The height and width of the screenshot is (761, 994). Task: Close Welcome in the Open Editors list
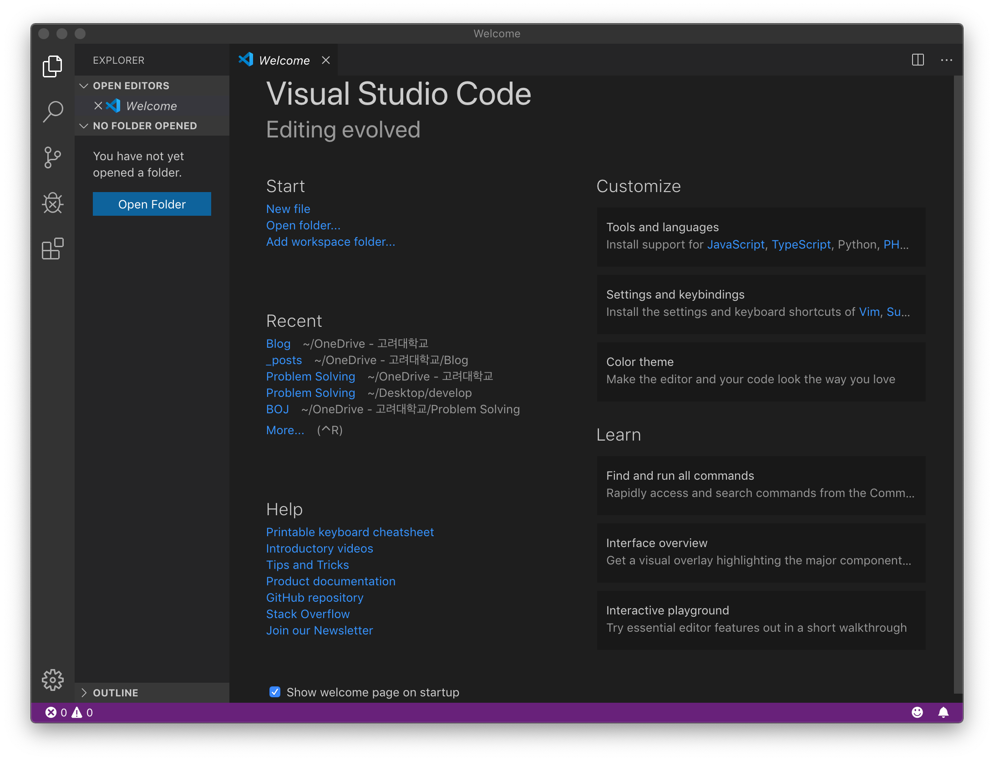[98, 106]
